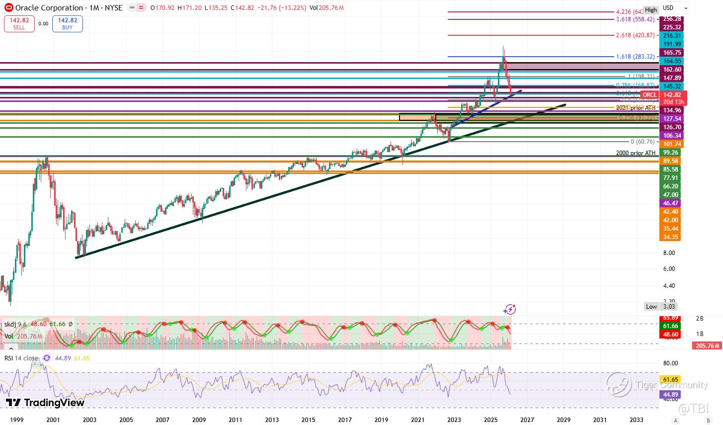
Task: Click the 225.32 price level label
Action: pyautogui.click(x=671, y=27)
